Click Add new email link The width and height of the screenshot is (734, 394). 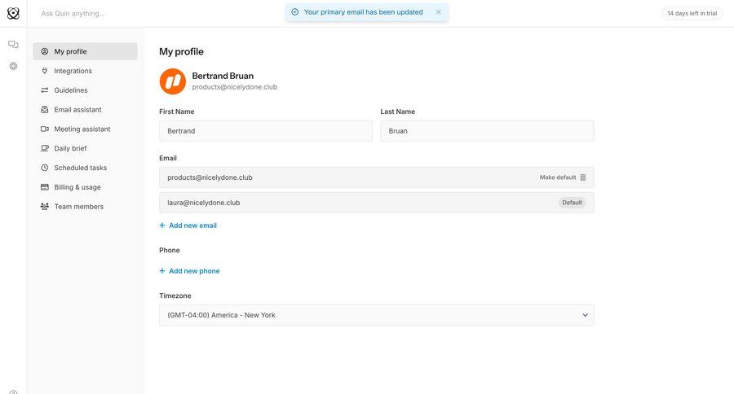[192, 225]
